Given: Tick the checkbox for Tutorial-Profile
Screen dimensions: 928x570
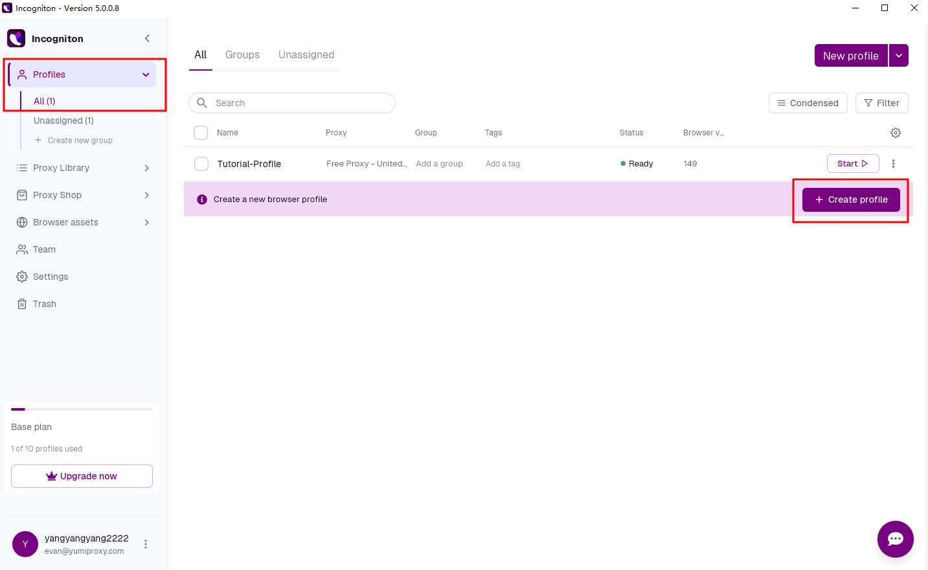Looking at the screenshot, I should pyautogui.click(x=201, y=164).
